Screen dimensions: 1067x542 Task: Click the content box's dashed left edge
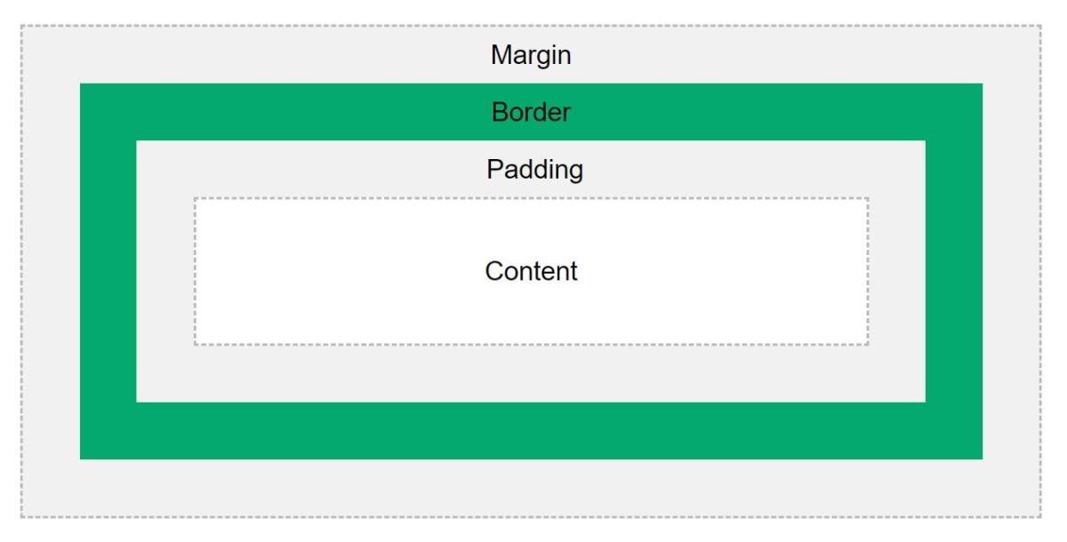(196, 271)
